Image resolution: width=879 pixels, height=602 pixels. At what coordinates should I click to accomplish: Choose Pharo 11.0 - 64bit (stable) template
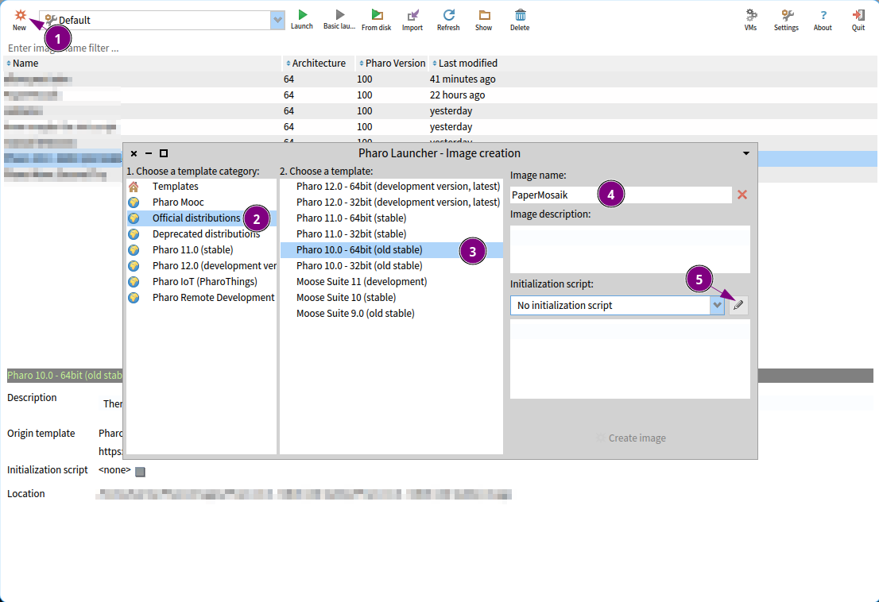pos(391,218)
